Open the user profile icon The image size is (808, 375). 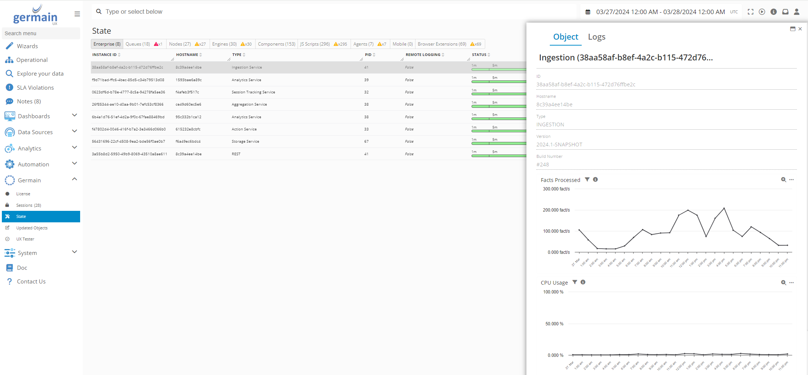pos(796,12)
